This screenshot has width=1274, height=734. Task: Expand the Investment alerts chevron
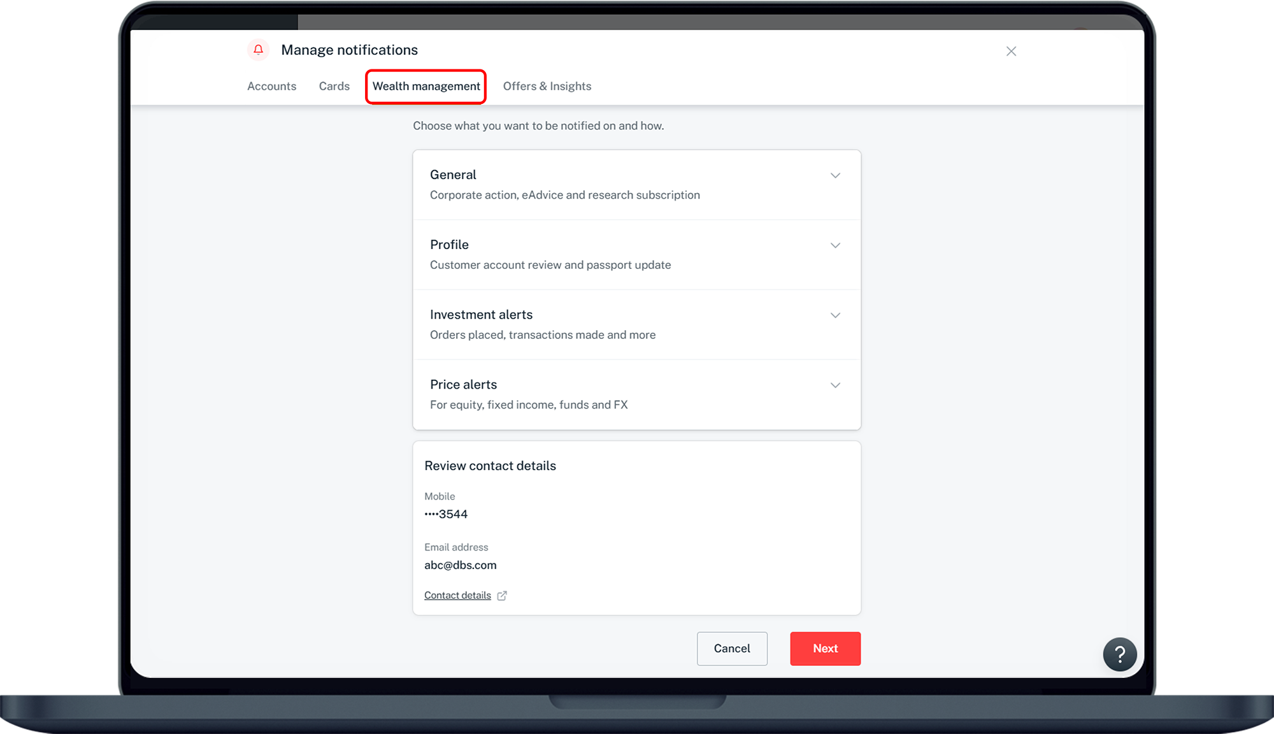click(x=835, y=315)
